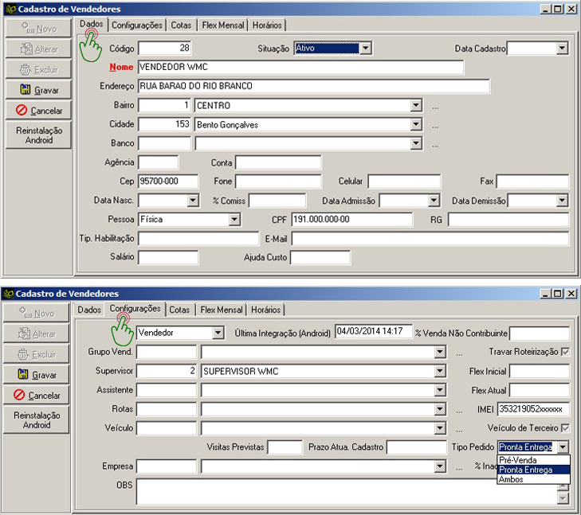Viewport: 581px width, 515px height.
Task: Expand the Data Cadastro date dropdown
Action: pyautogui.click(x=562, y=49)
